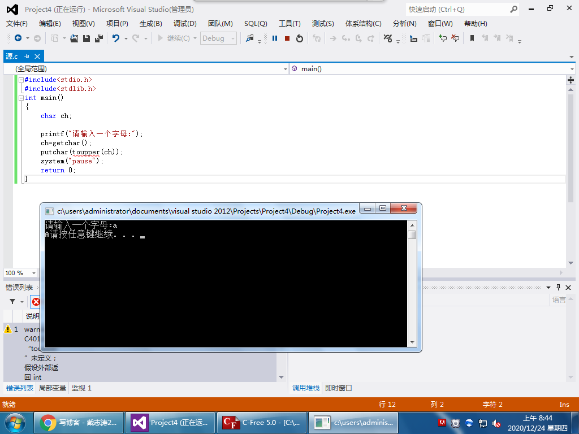Click the Step Over icon
This screenshot has height=434, width=579.
pos(358,38)
